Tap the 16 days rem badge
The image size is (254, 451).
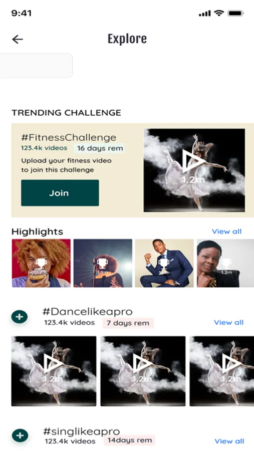point(100,148)
